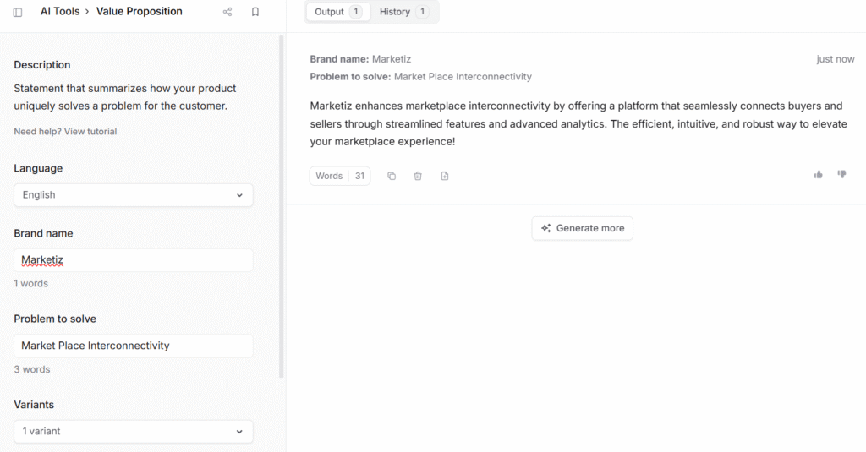Copy the generated output text

392,176
